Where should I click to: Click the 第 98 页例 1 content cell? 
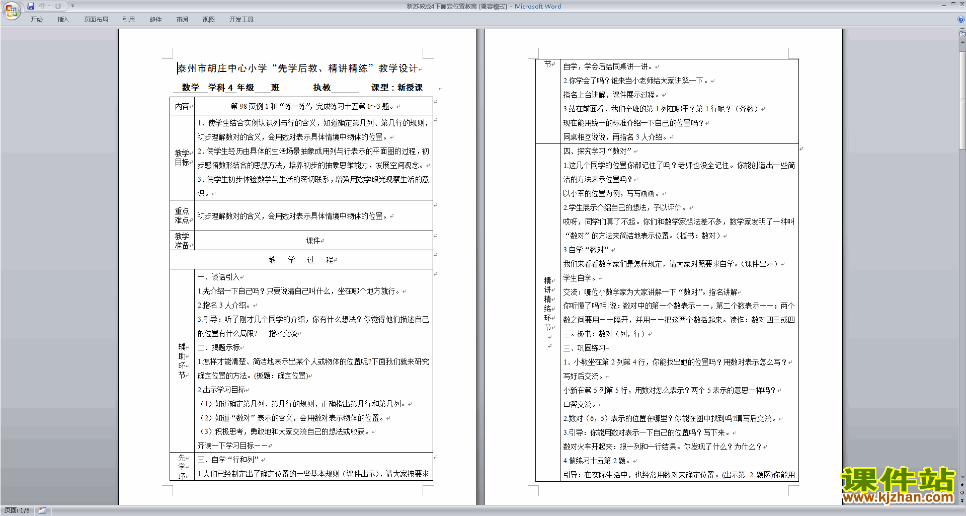[x=314, y=106]
